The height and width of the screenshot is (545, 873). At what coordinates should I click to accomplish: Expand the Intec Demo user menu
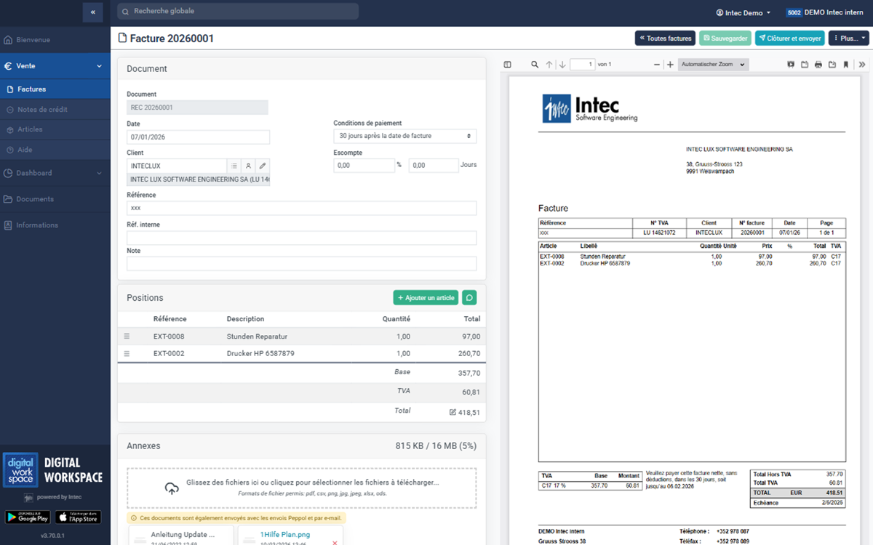pos(743,12)
